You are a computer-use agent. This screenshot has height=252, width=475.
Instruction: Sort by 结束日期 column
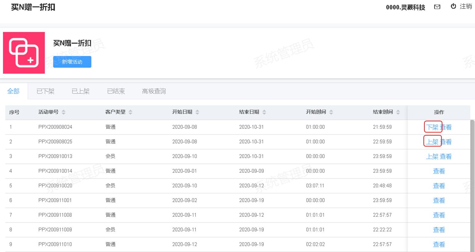264,112
